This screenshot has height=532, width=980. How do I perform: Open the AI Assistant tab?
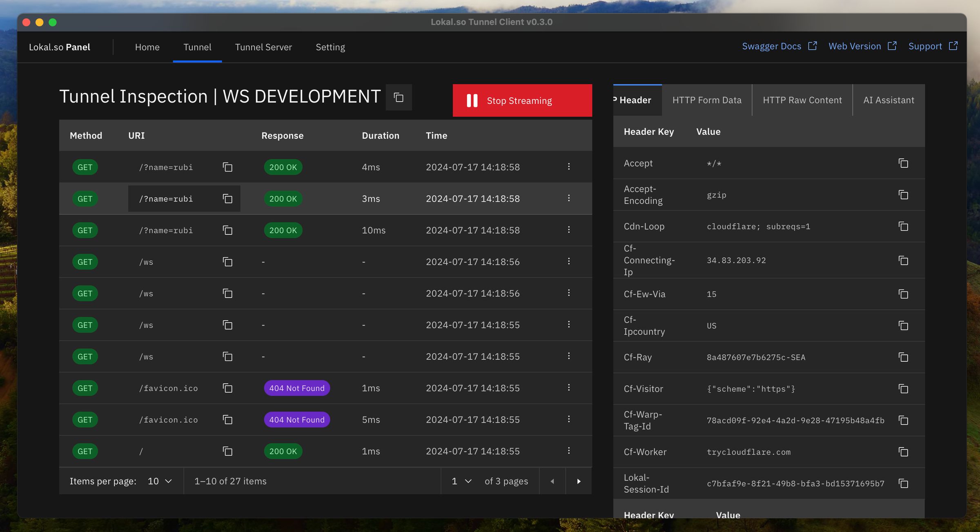889,100
